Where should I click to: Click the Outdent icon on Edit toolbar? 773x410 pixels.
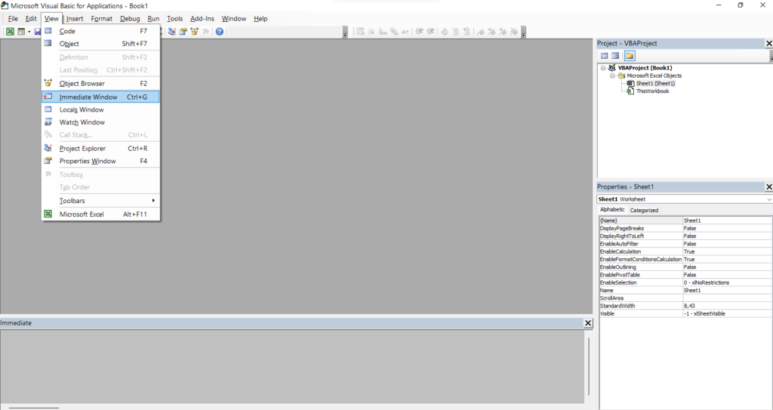click(x=430, y=32)
